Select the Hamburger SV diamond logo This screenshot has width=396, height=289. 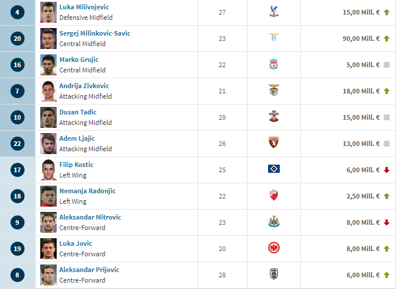click(x=274, y=169)
